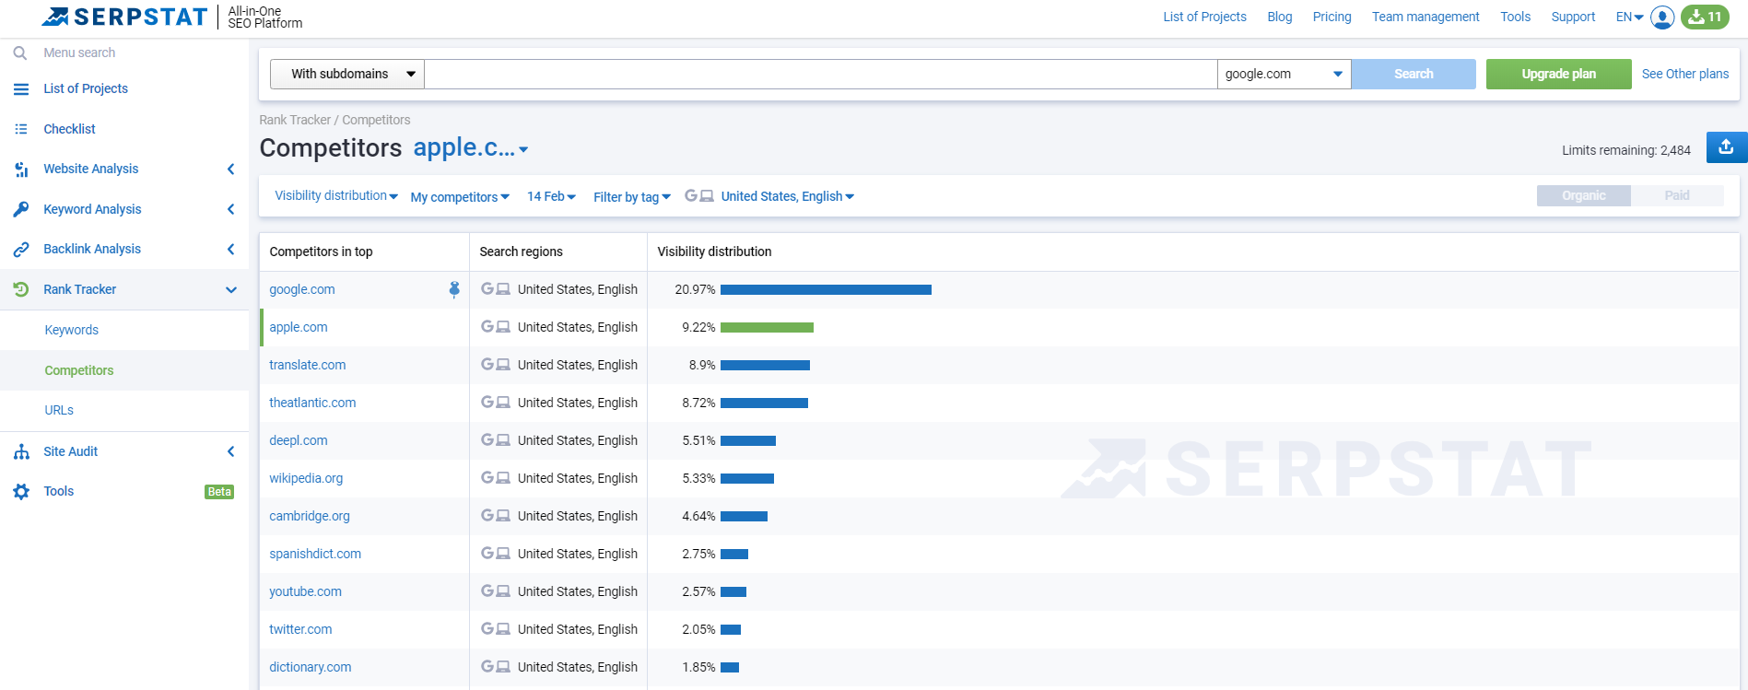The width and height of the screenshot is (1748, 690).
Task: Open URLs under Rank Tracker
Action: 59,410
